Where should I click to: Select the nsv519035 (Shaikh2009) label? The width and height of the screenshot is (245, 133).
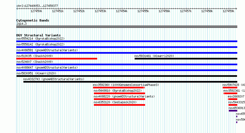pos(35,56)
